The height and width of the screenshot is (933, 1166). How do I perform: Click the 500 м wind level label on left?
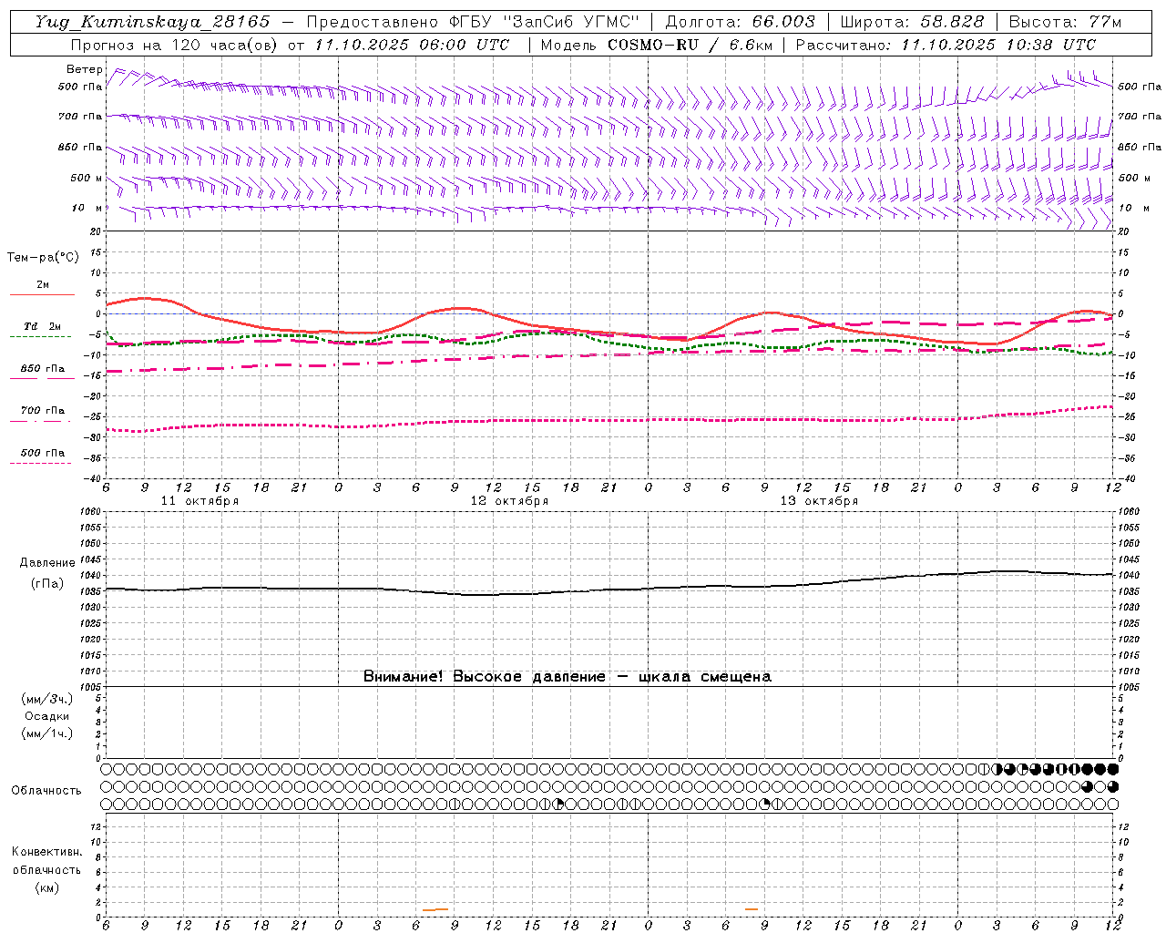87,178
